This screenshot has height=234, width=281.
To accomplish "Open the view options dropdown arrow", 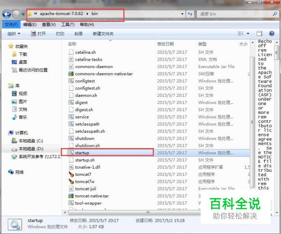I will click(248, 34).
